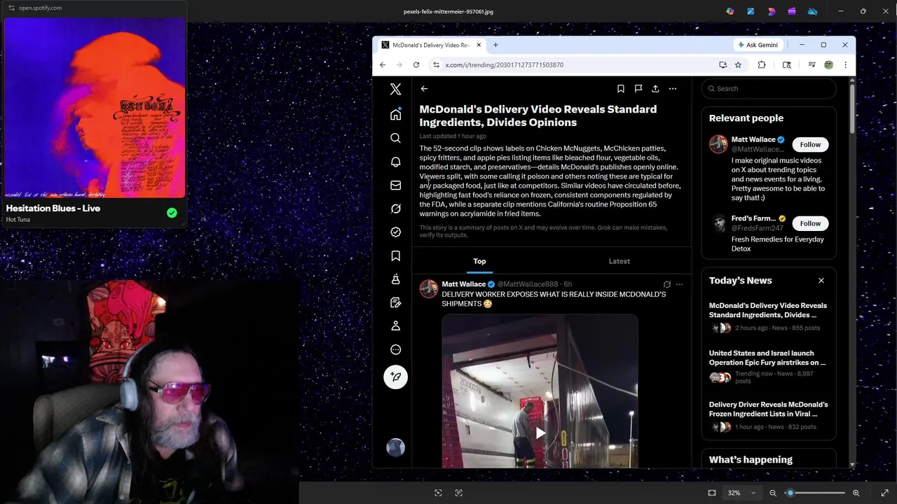
Task: Click Hesitation Blues album art thumbnail
Action: pyautogui.click(x=95, y=108)
